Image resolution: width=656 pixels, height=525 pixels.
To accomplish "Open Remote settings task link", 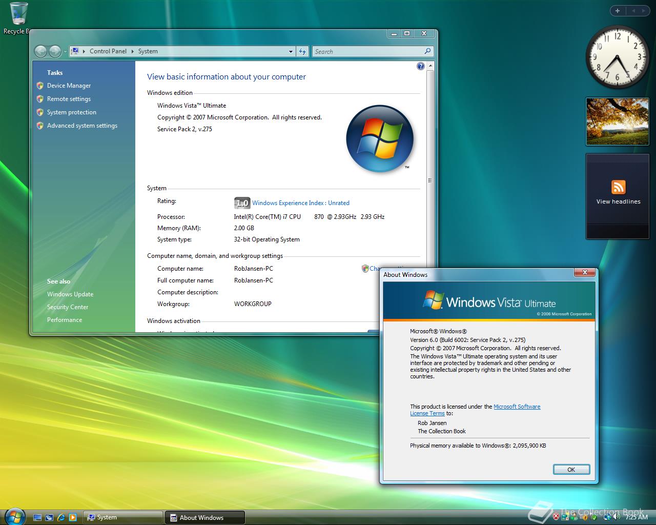I will 69,99.
